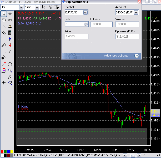Select the crosshair cursor tool

4,83
